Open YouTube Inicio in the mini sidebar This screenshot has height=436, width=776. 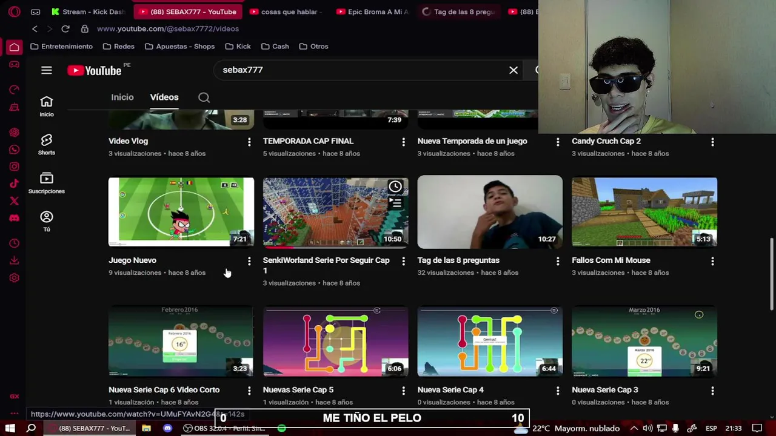pyautogui.click(x=47, y=106)
